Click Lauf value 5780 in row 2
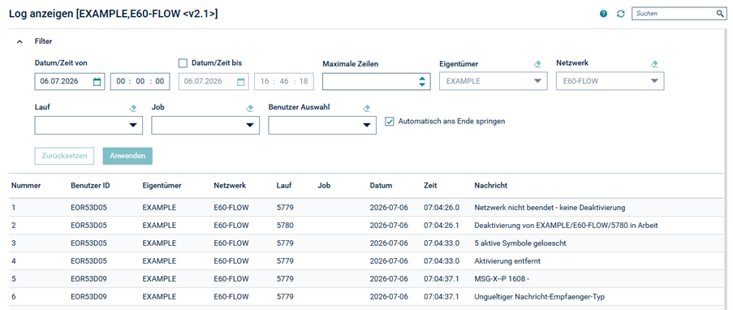 click(x=285, y=226)
